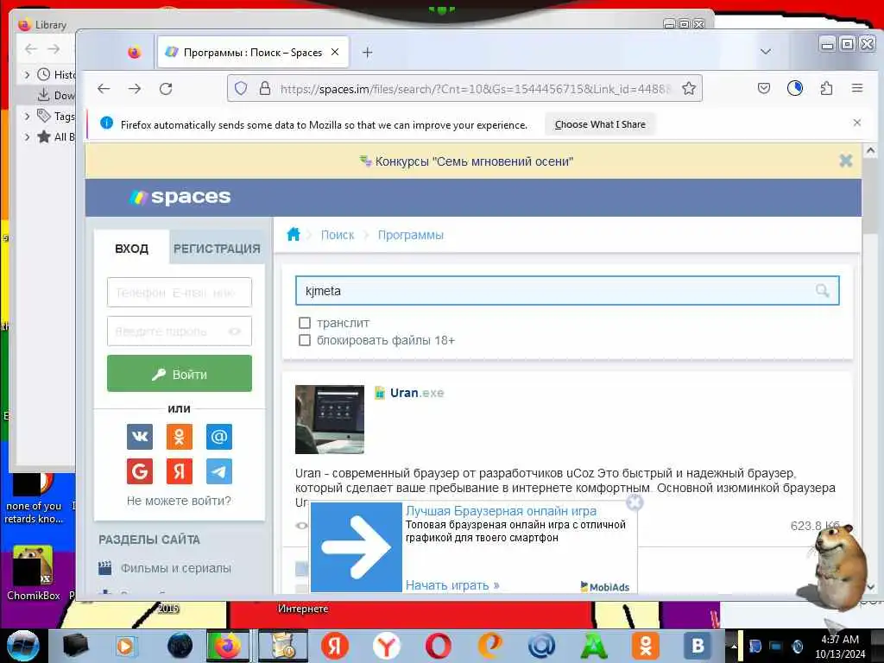Viewport: 884px width, 663px height.
Task: Enable the транслит checkbox
Action: (x=305, y=323)
